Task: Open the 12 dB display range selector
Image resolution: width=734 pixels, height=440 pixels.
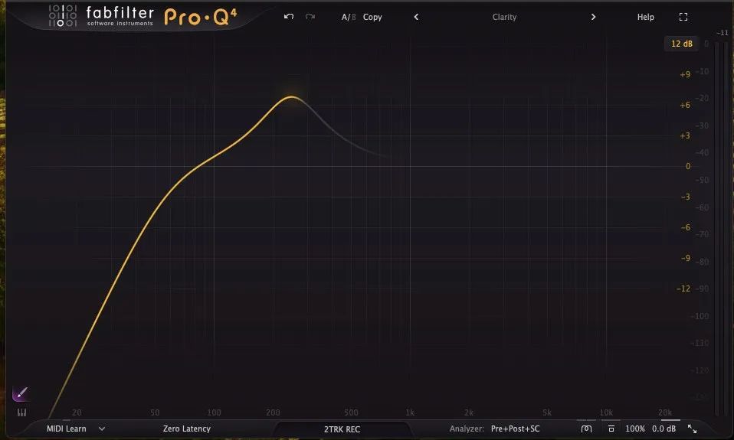Action: 681,44
